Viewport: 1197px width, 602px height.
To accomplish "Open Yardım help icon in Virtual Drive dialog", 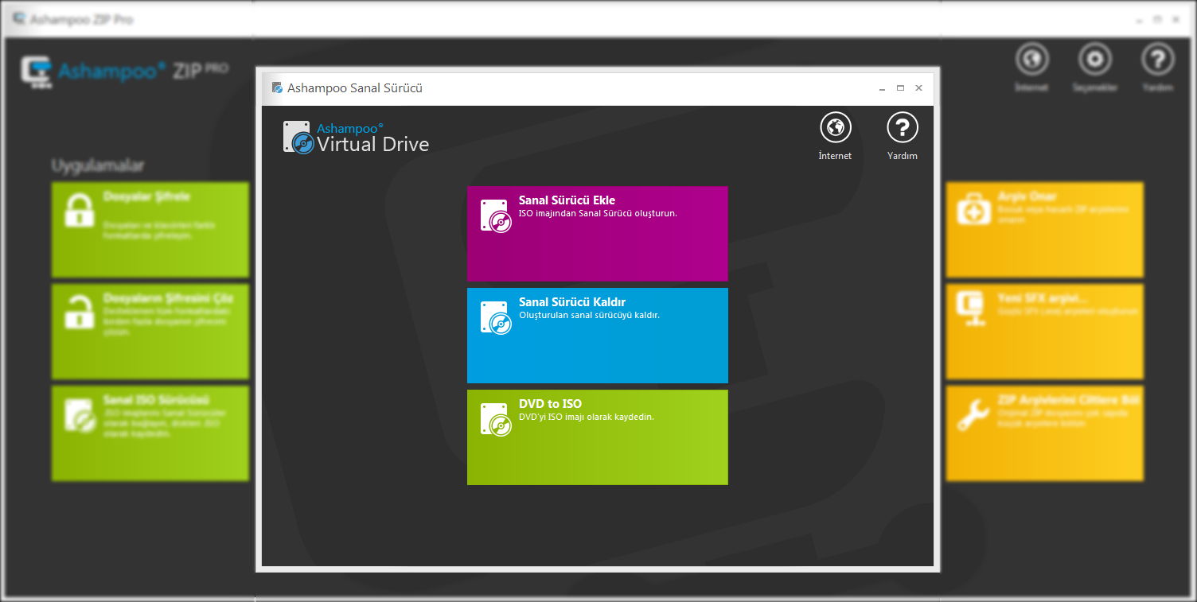I will 902,128.
